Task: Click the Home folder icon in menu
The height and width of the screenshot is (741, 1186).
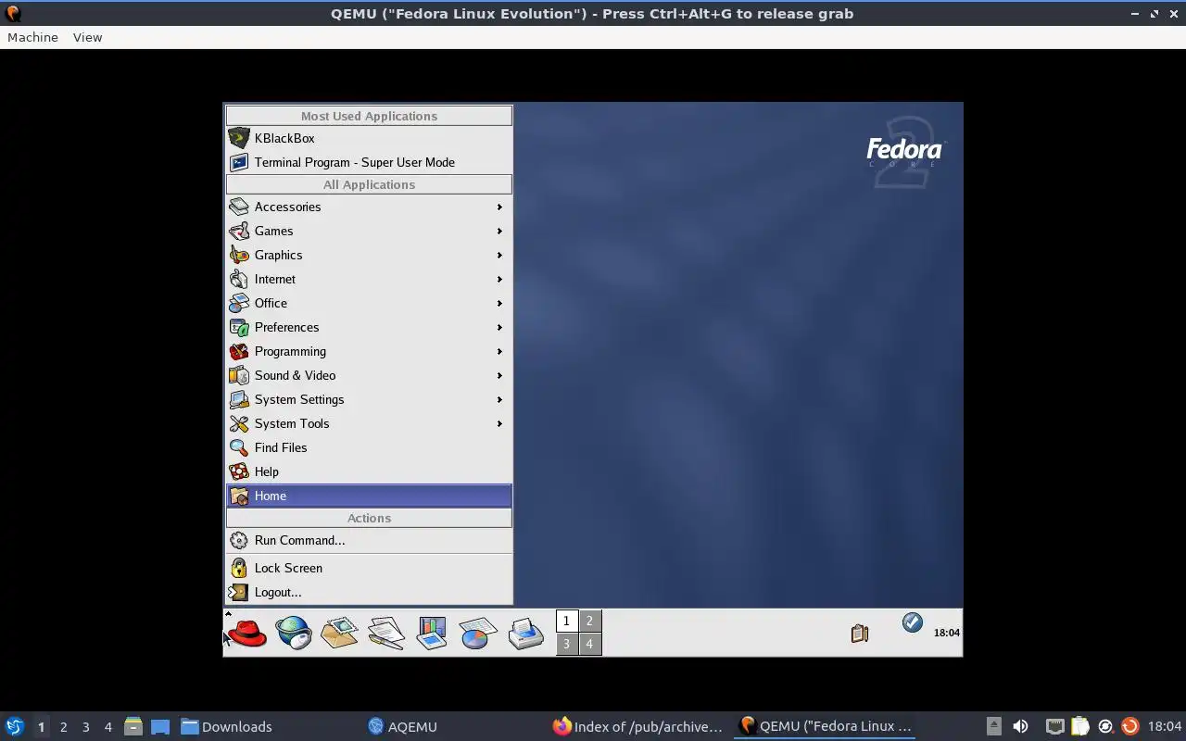Action: click(239, 496)
